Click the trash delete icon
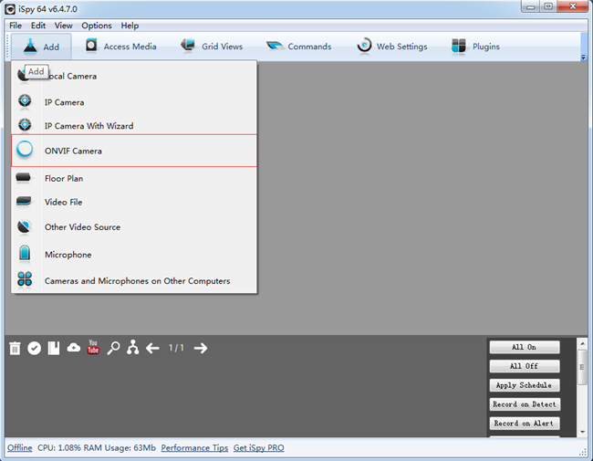The image size is (593, 461). [15, 348]
